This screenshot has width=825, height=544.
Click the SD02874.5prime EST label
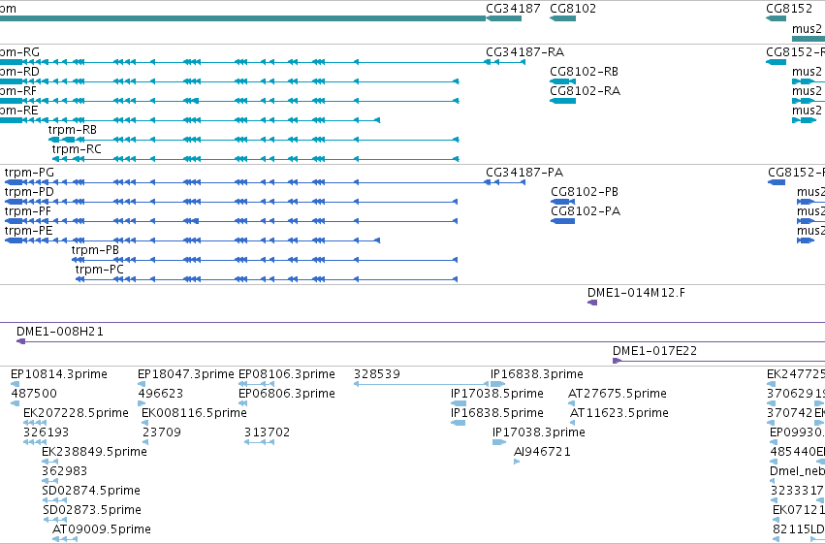click(x=91, y=492)
